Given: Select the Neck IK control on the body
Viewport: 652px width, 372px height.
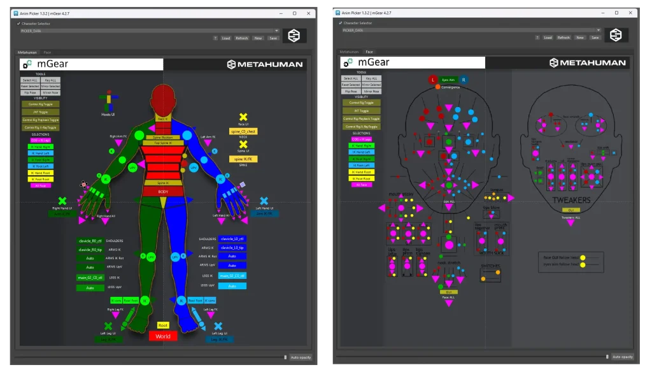Looking at the screenshot, I should click(x=162, y=119).
